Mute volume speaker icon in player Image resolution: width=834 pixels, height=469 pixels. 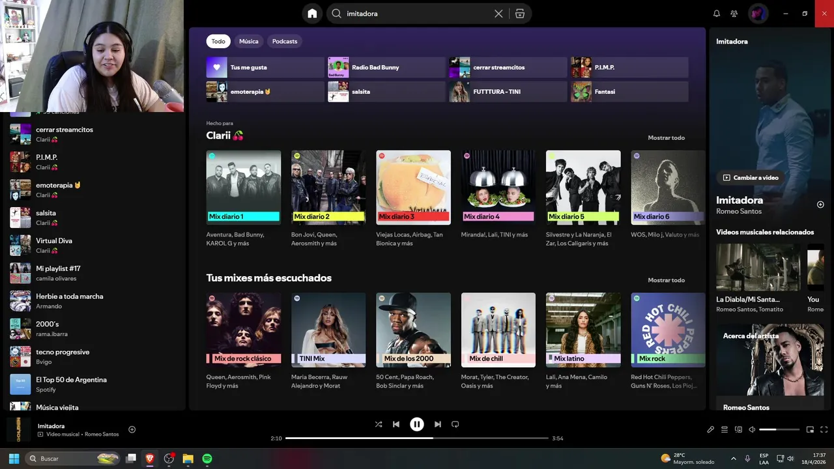pos(752,429)
